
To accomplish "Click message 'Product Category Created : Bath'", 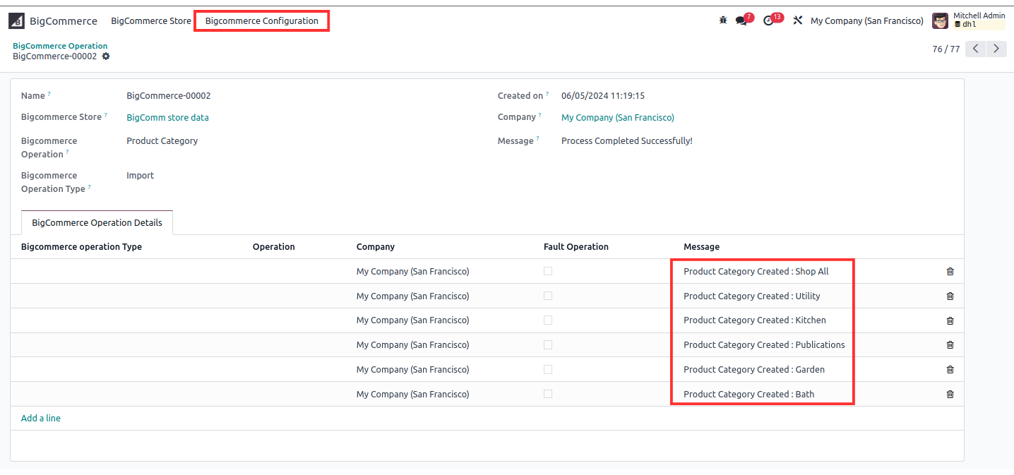I will pos(749,395).
